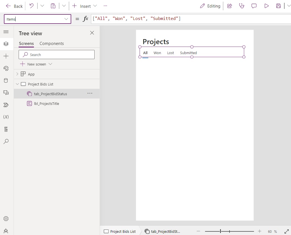The height and width of the screenshot is (235, 291).
Task: Switch to the Components tab
Action: coord(52,44)
